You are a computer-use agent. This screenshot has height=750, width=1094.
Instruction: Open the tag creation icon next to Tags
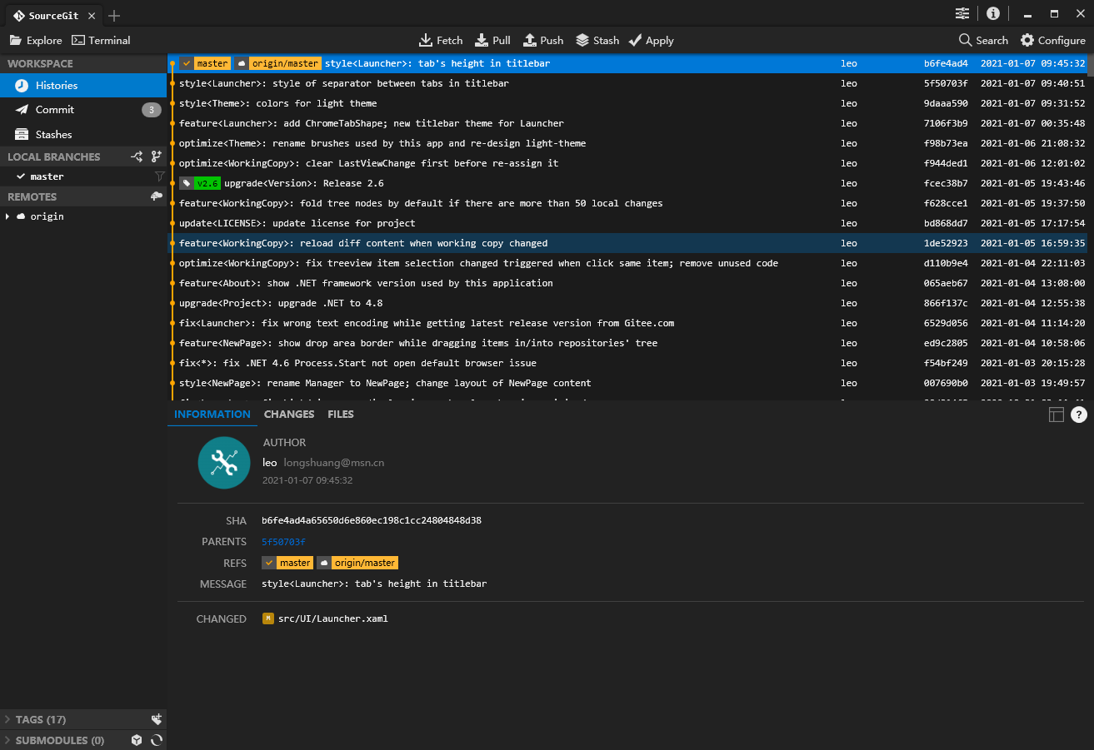click(x=157, y=719)
